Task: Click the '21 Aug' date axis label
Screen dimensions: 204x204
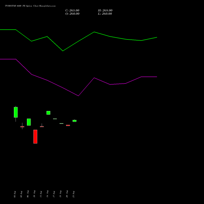Action: tap(73, 194)
